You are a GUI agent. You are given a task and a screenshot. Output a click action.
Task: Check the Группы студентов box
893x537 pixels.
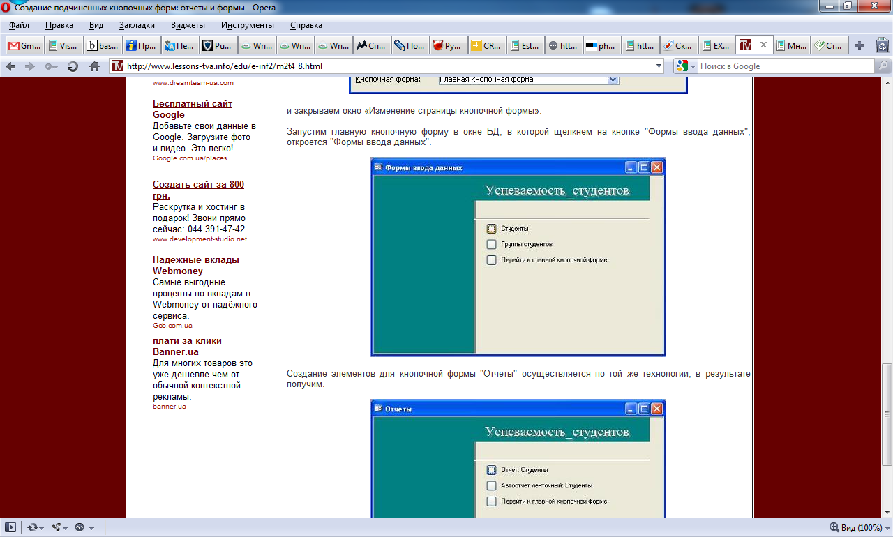(x=492, y=244)
